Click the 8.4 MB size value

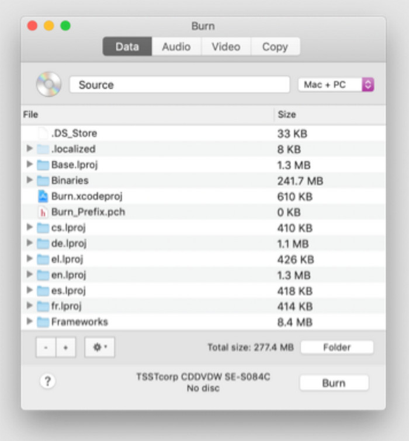click(x=295, y=322)
